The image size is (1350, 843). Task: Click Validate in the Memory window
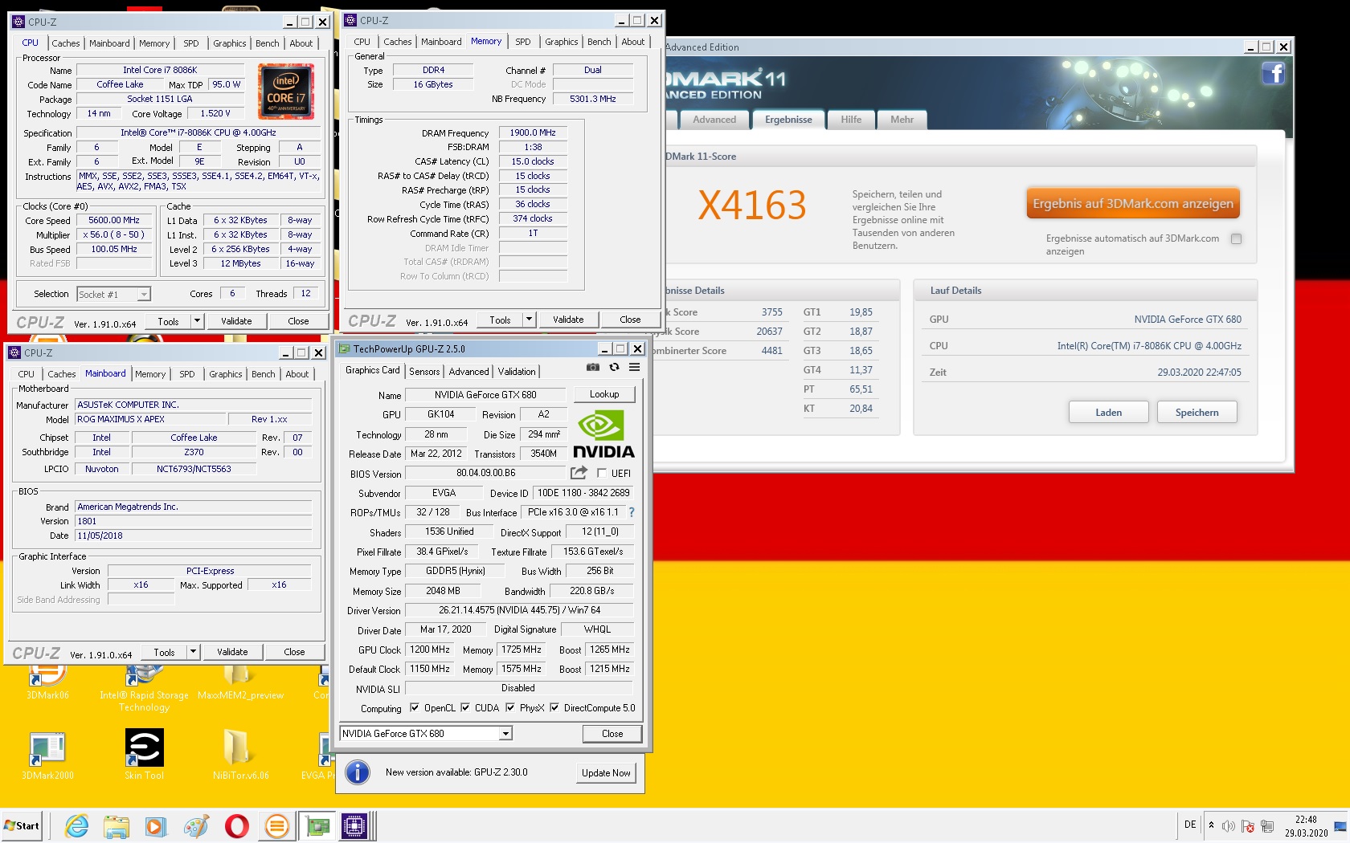tap(568, 320)
